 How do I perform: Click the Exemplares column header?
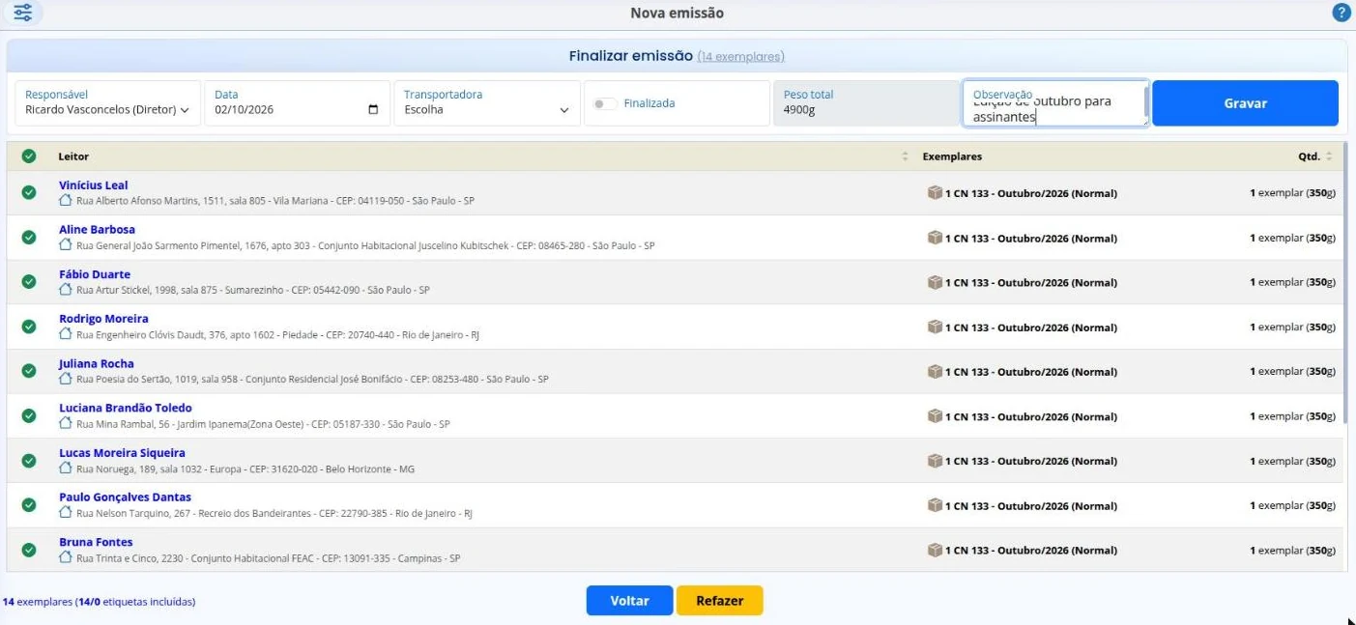pyautogui.click(x=952, y=156)
